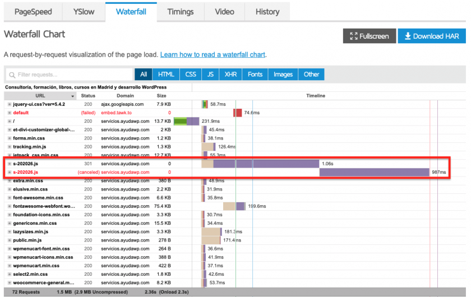
Task: Toggle the Images request filter
Action: 283,75
